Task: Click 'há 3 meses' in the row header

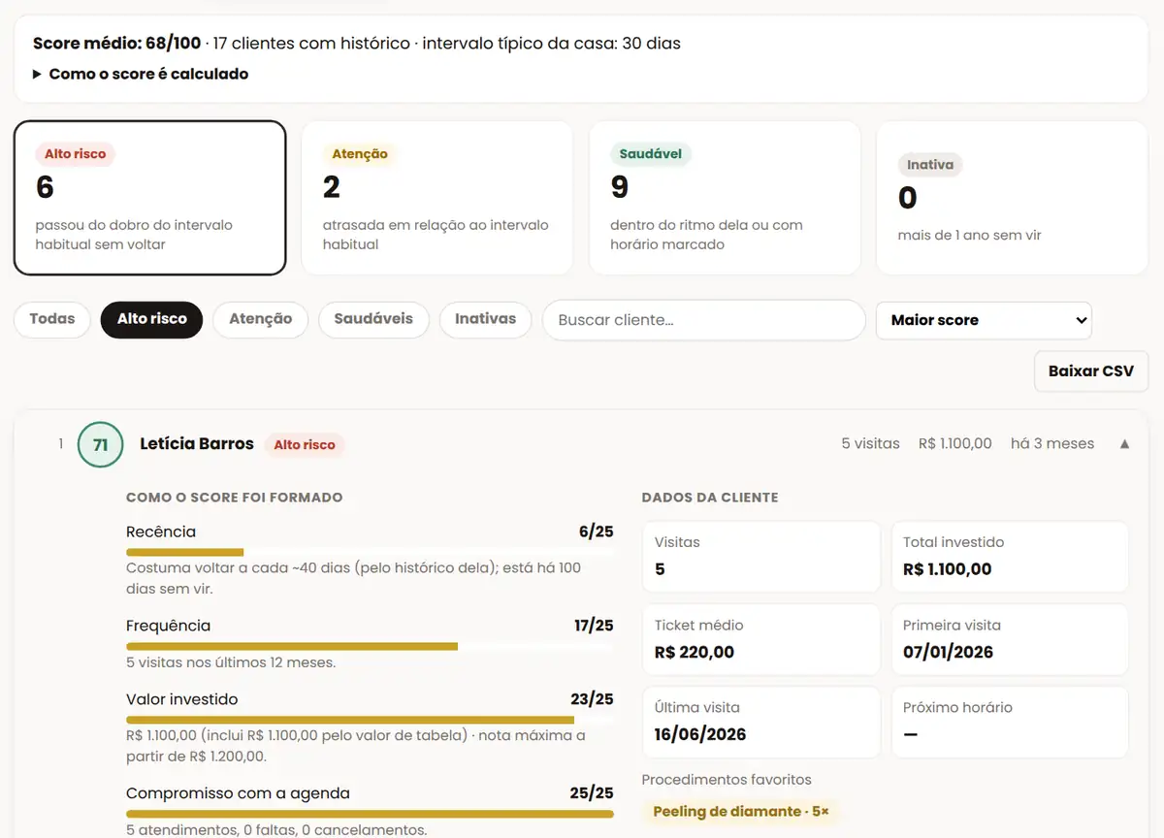Action: [1052, 444]
